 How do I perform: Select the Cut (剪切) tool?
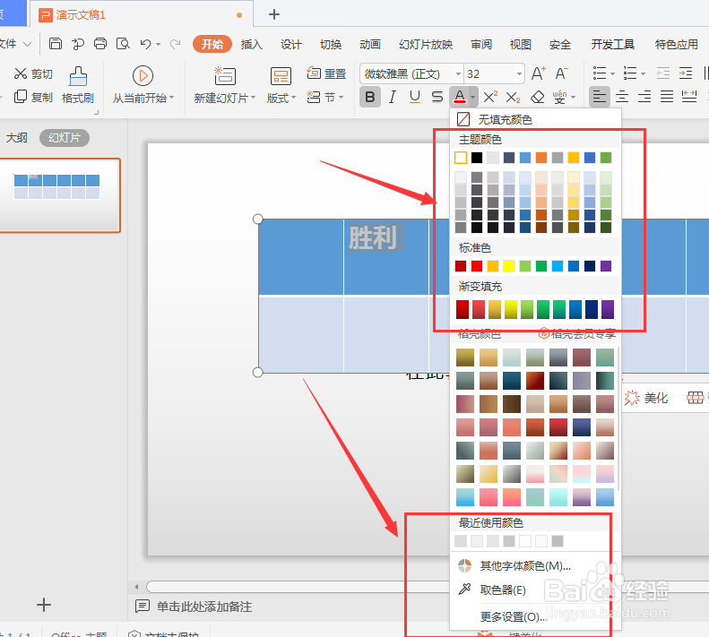(33, 73)
